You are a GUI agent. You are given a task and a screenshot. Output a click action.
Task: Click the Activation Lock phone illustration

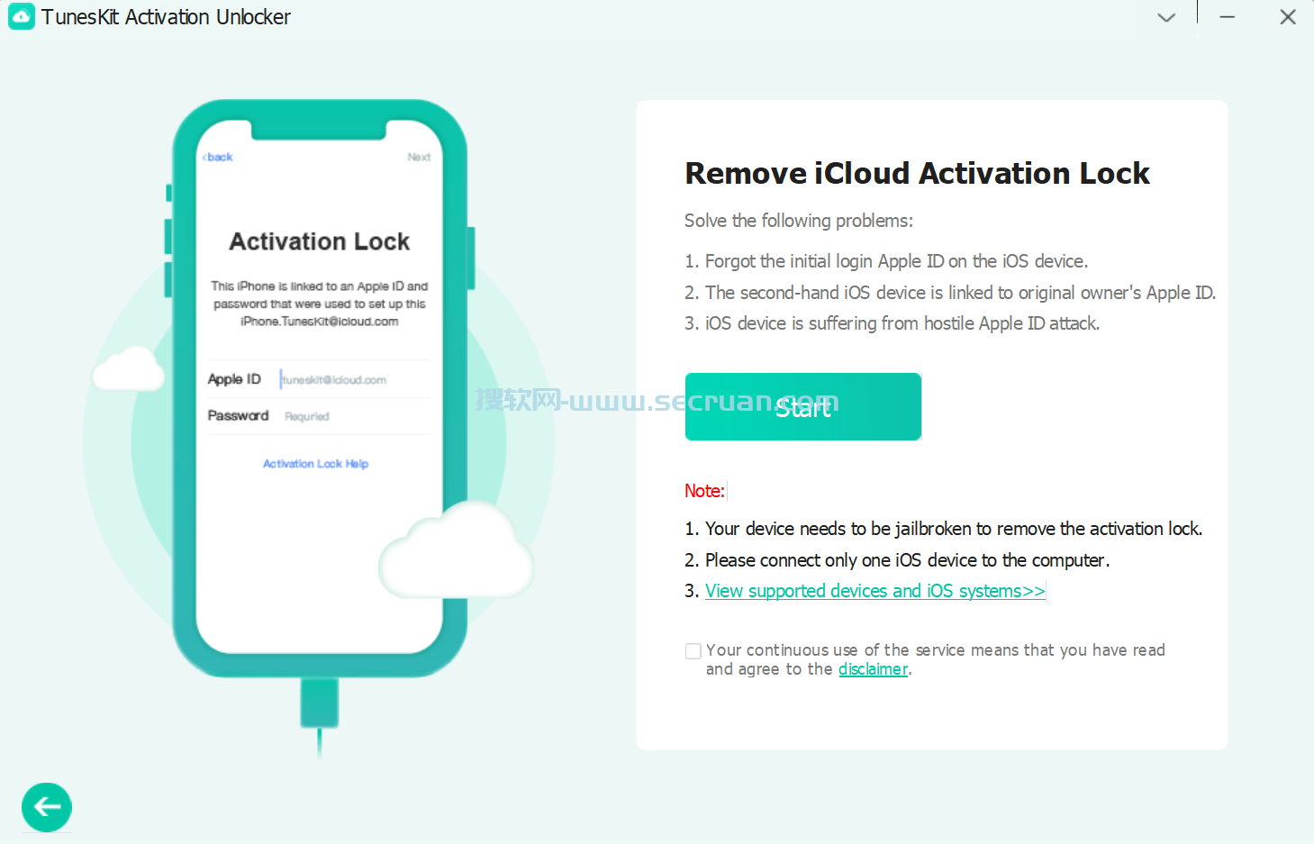tap(320, 389)
